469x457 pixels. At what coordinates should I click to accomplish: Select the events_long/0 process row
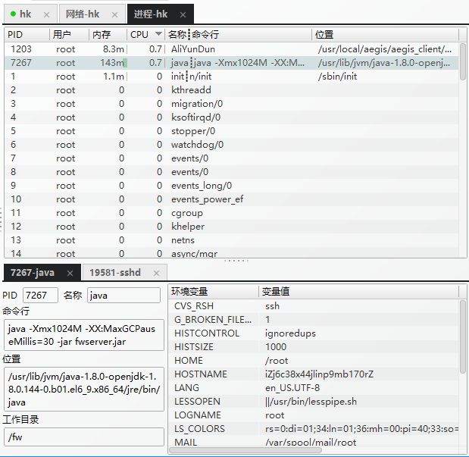[231, 186]
